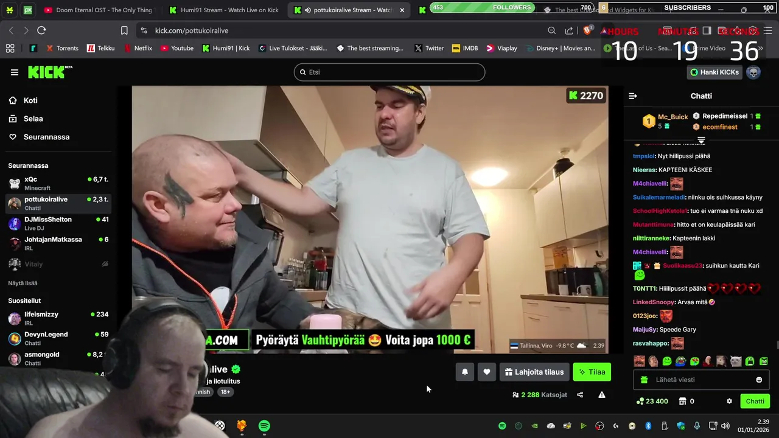Image resolution: width=779 pixels, height=438 pixels.
Task: Click the Lahjoita tilaus button
Action: tap(534, 372)
